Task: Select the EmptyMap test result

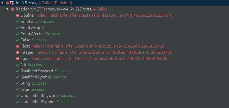Action: point(30,28)
